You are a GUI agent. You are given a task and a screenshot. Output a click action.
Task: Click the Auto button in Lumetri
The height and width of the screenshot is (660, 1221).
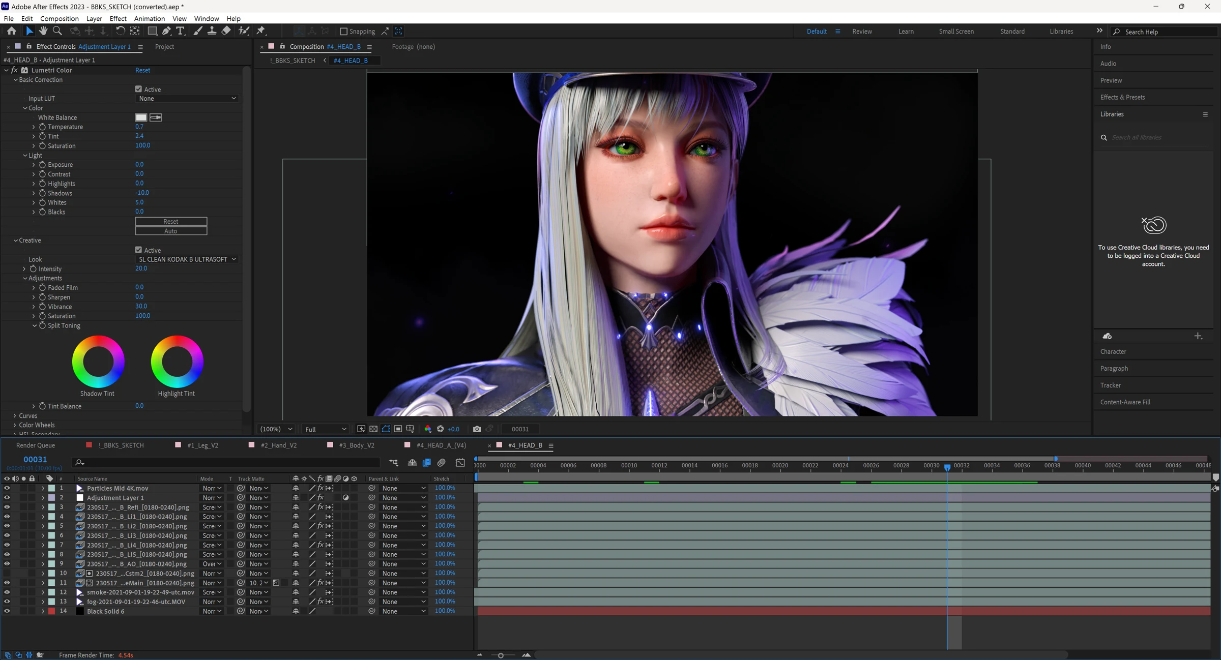coord(171,231)
